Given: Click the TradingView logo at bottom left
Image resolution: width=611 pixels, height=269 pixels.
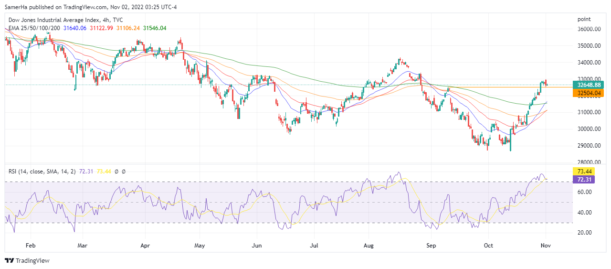Looking at the screenshot, I should [x=27, y=260].
